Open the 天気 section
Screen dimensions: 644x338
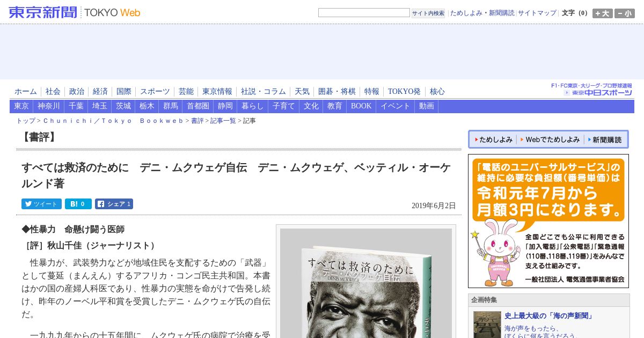[302, 92]
